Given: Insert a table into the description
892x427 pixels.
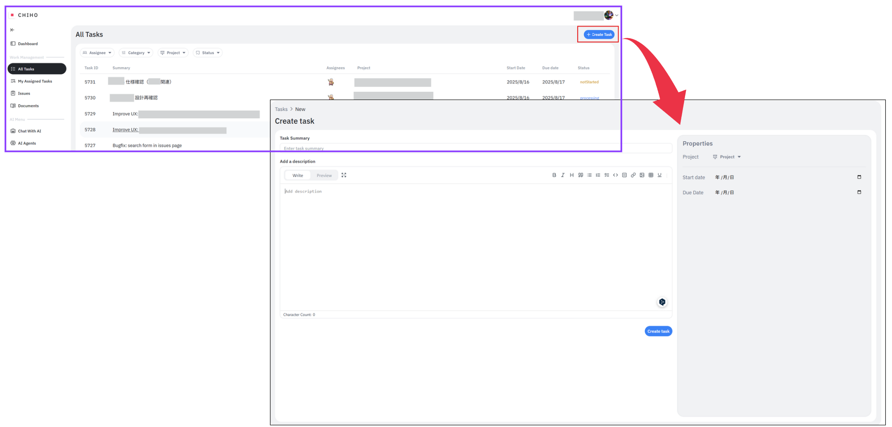Looking at the screenshot, I should point(651,175).
